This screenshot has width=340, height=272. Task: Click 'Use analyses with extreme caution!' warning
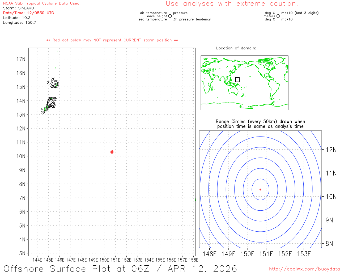pos(232,4)
